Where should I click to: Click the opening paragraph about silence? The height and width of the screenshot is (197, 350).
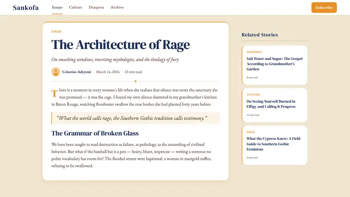pyautogui.click(x=135, y=97)
